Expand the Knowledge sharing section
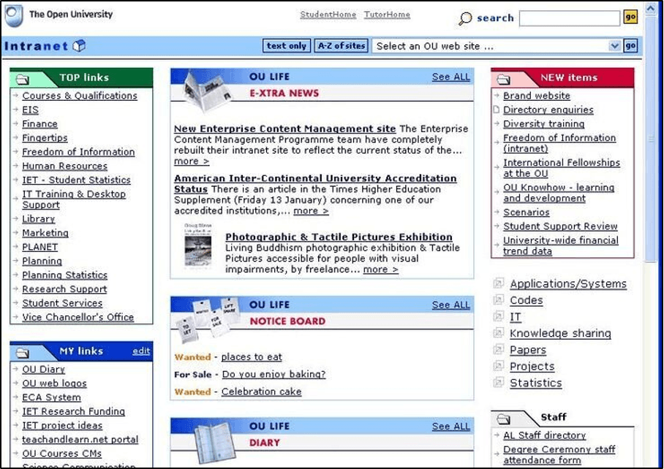664x469 pixels. pos(499,334)
